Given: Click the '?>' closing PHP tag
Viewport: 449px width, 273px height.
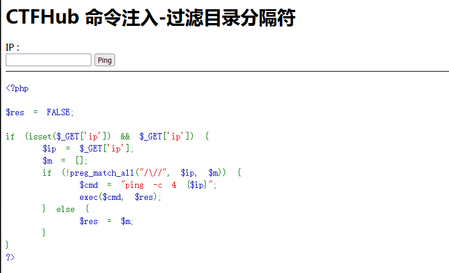Looking at the screenshot, I should (x=10, y=257).
